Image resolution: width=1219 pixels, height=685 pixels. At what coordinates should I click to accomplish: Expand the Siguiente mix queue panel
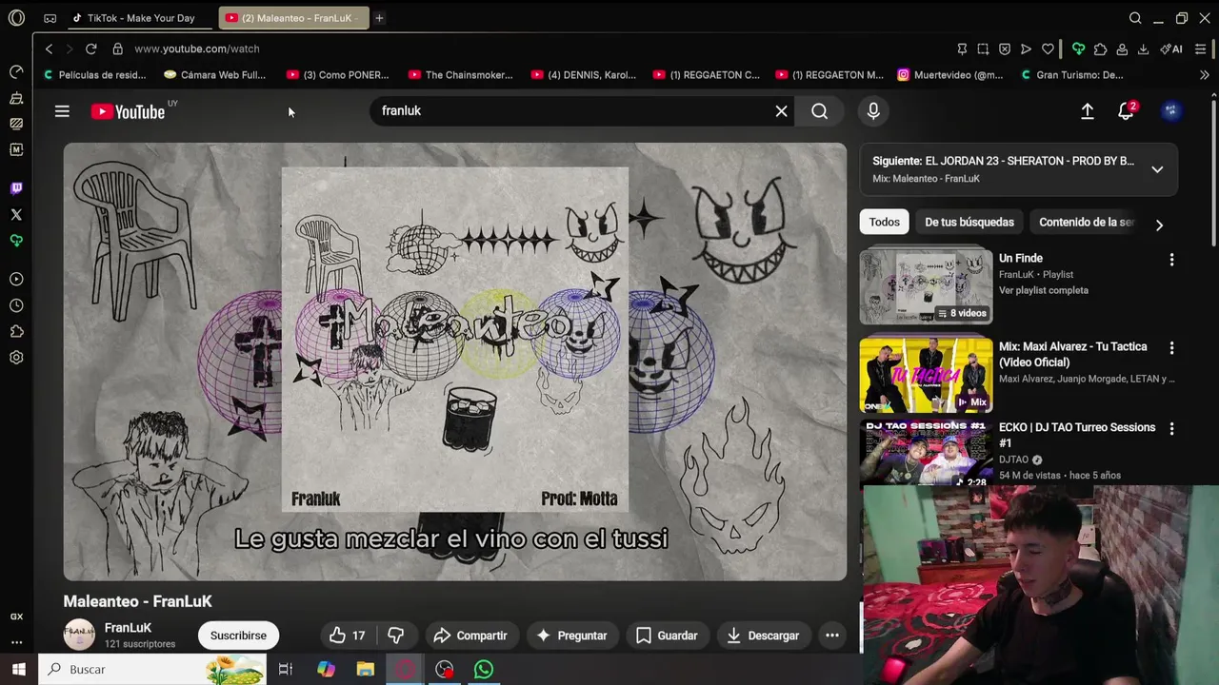tap(1157, 169)
